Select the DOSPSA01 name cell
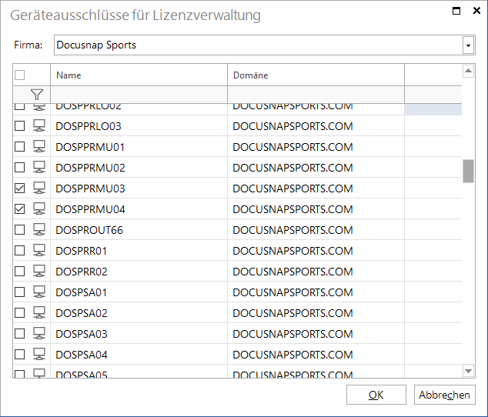Image resolution: width=488 pixels, height=417 pixels. (139, 292)
